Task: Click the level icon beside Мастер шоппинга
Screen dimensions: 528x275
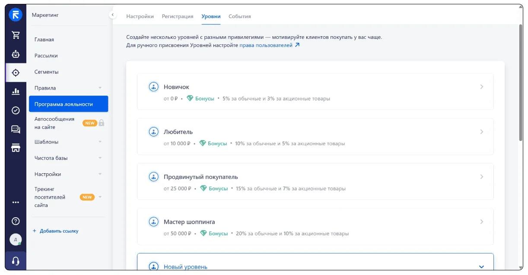Action: coord(153,222)
